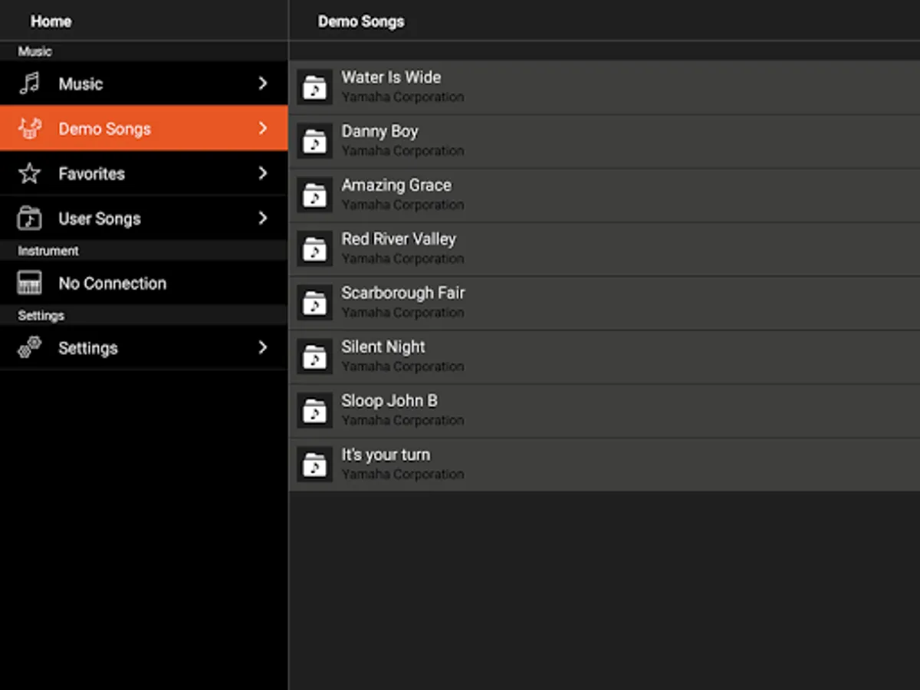The height and width of the screenshot is (690, 920).
Task: Click the Demo Songs header title
Action: [361, 21]
